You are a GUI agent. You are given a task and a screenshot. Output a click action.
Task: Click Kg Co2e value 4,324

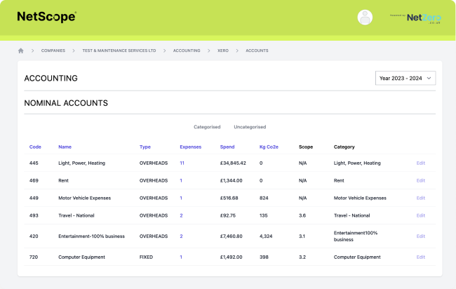pyautogui.click(x=266, y=236)
